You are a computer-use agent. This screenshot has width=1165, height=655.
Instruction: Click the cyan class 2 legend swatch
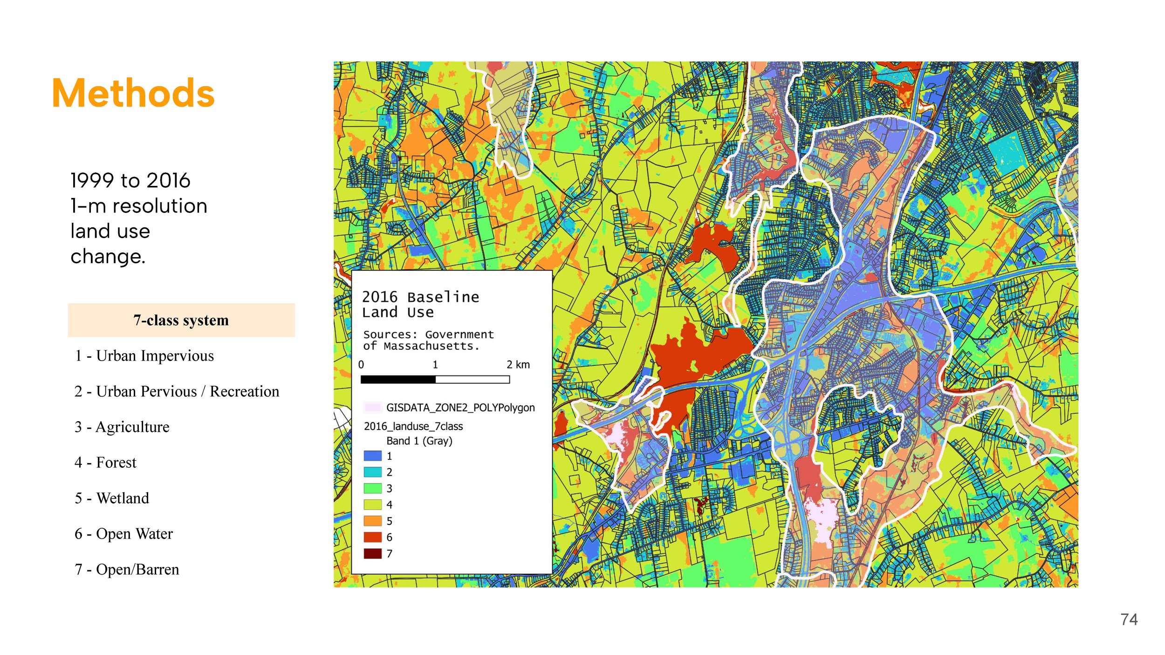pos(373,472)
